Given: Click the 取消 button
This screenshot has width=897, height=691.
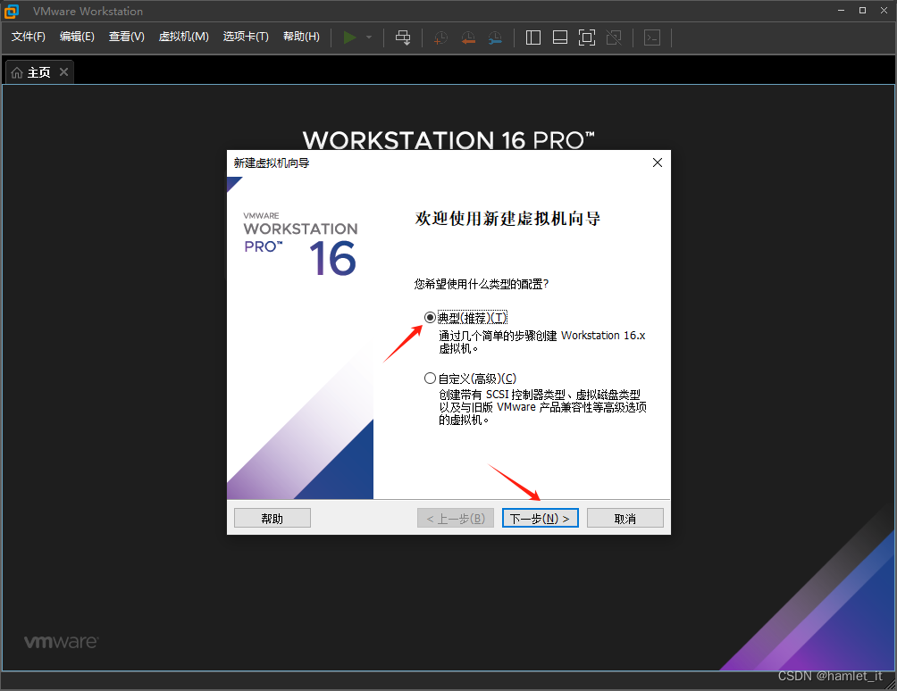Looking at the screenshot, I should [625, 519].
